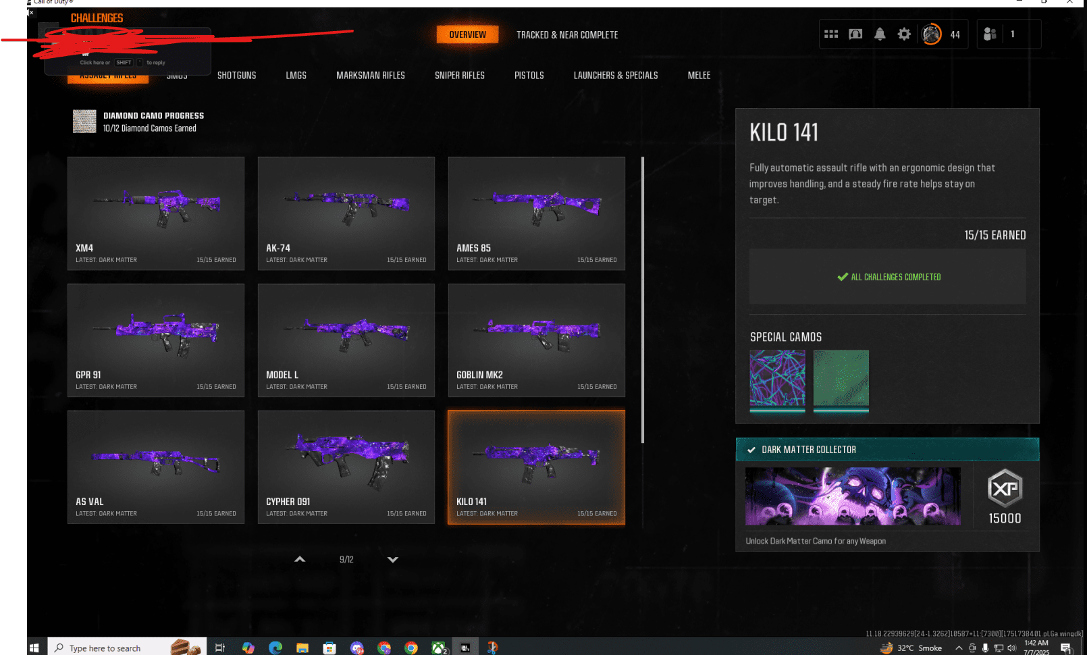Select the Cypher 091 weapon card

[346, 467]
